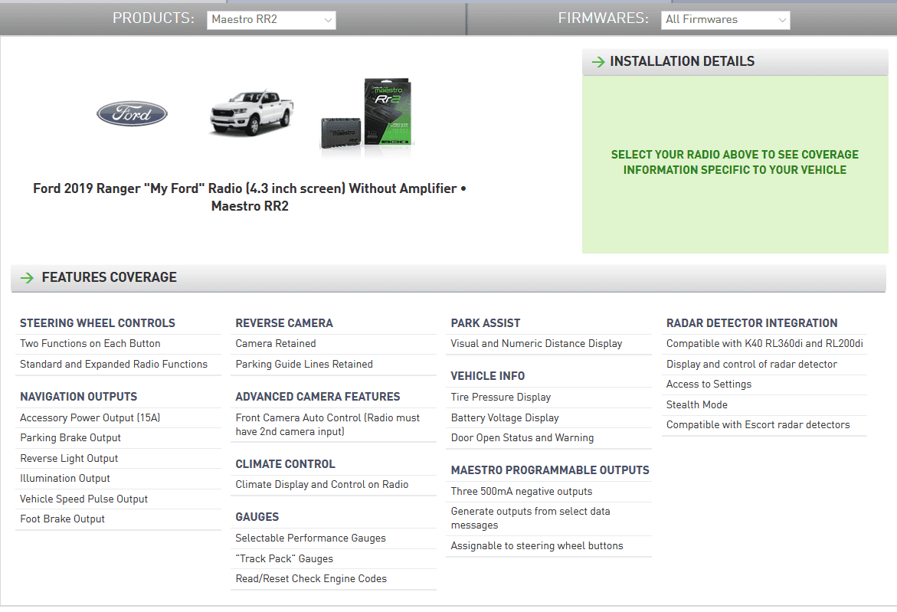Click Selectable Performance Gauges
The height and width of the screenshot is (612, 897).
pyautogui.click(x=310, y=538)
